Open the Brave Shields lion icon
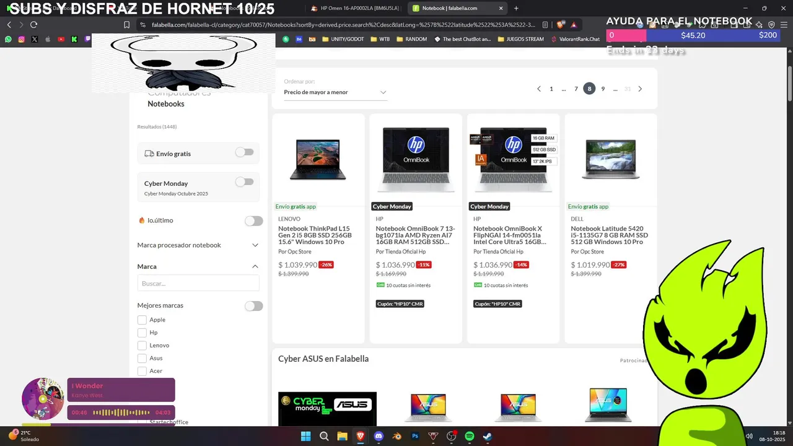The height and width of the screenshot is (446, 793). (561, 25)
